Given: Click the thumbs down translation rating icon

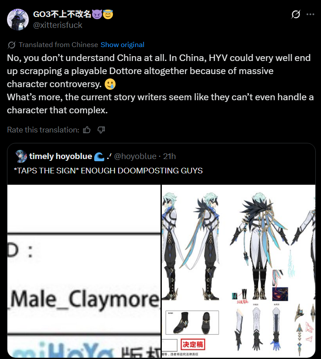Looking at the screenshot, I should [101, 130].
